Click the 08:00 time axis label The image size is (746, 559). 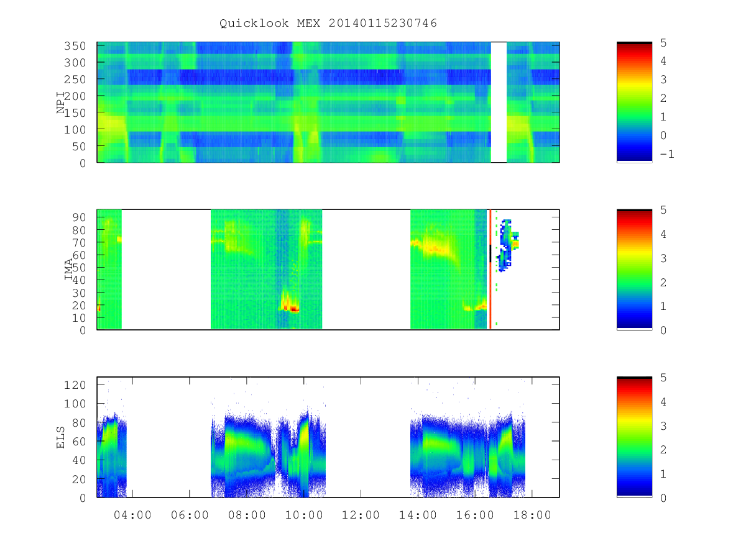[247, 515]
